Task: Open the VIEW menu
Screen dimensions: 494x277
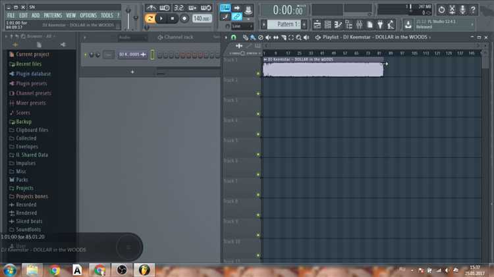Action: (x=71, y=15)
